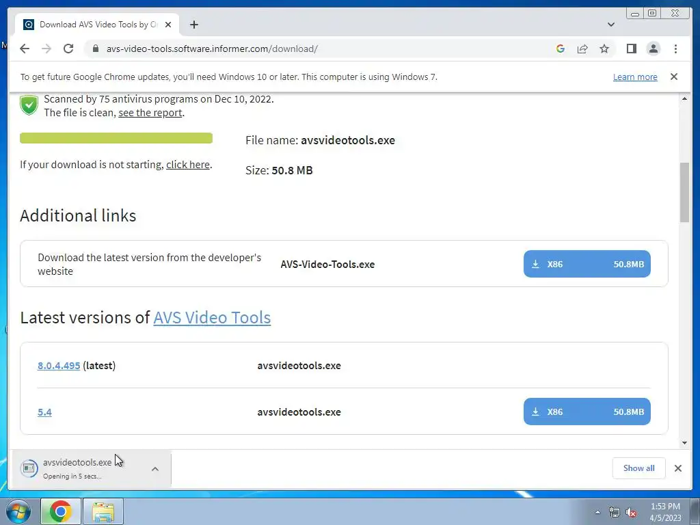Click the vertical scrollbar thumb
Screen dimensions: 700x525
[684, 192]
